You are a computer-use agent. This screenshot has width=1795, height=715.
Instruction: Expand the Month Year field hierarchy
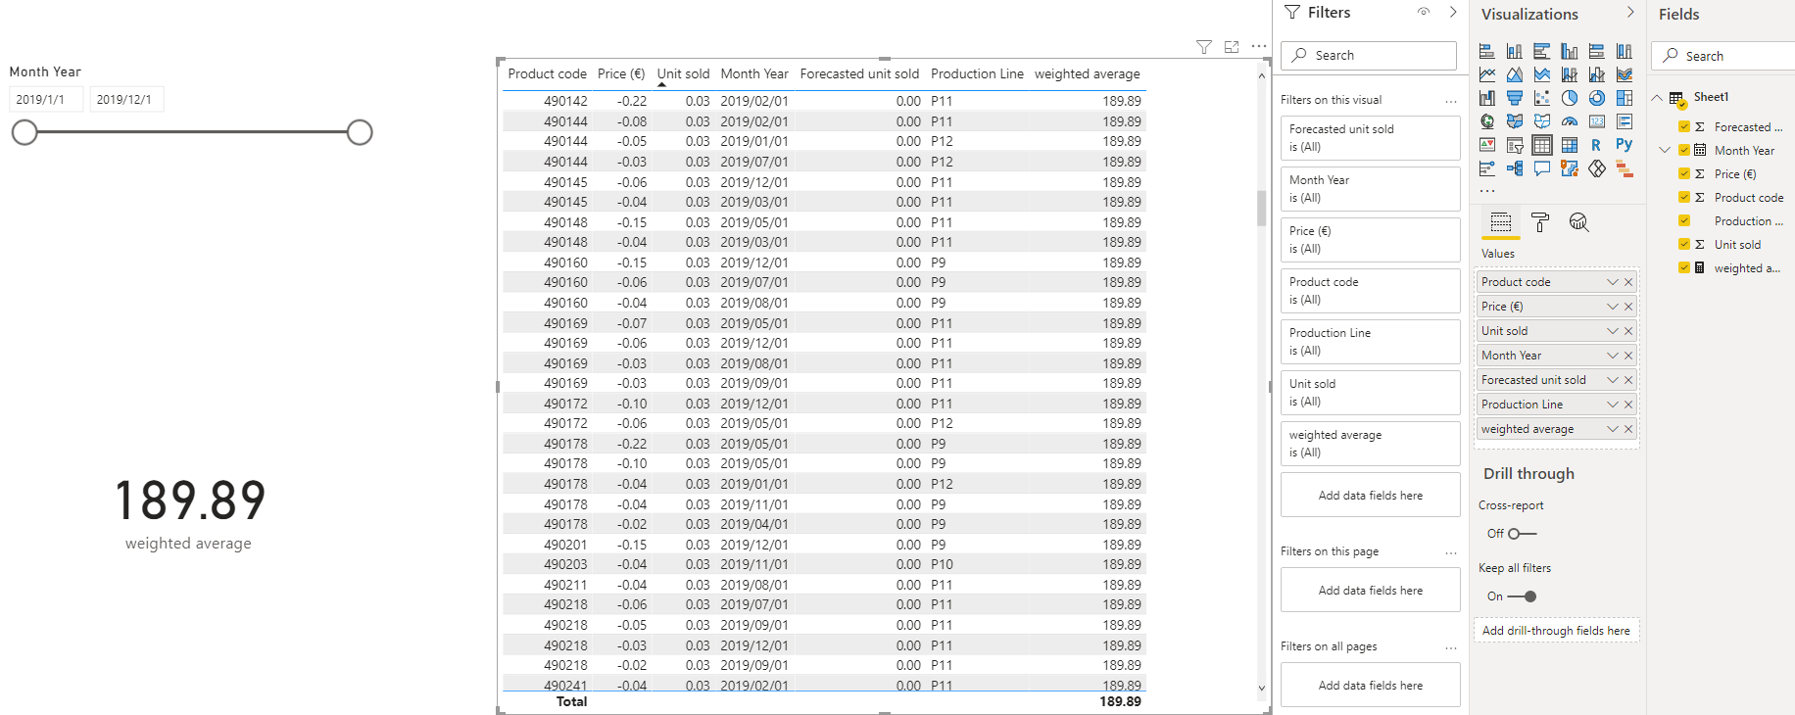click(1665, 150)
